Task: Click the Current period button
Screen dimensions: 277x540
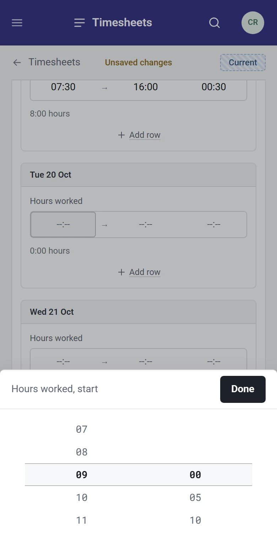Action: point(243,63)
